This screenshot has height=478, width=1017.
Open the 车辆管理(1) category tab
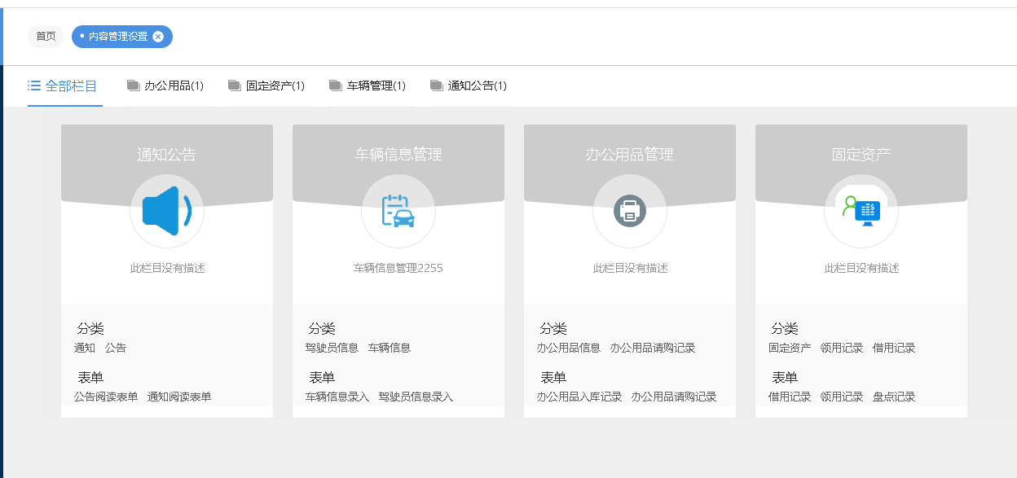tap(368, 86)
